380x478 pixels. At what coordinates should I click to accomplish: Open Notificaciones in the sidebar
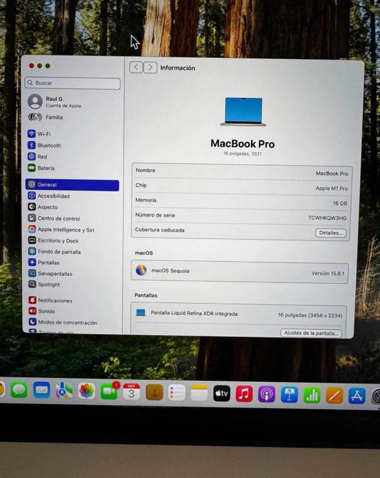[x=55, y=300]
